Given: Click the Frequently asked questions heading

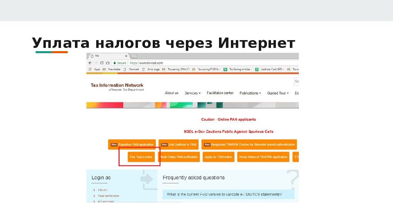Looking at the screenshot, I should click(x=194, y=178).
